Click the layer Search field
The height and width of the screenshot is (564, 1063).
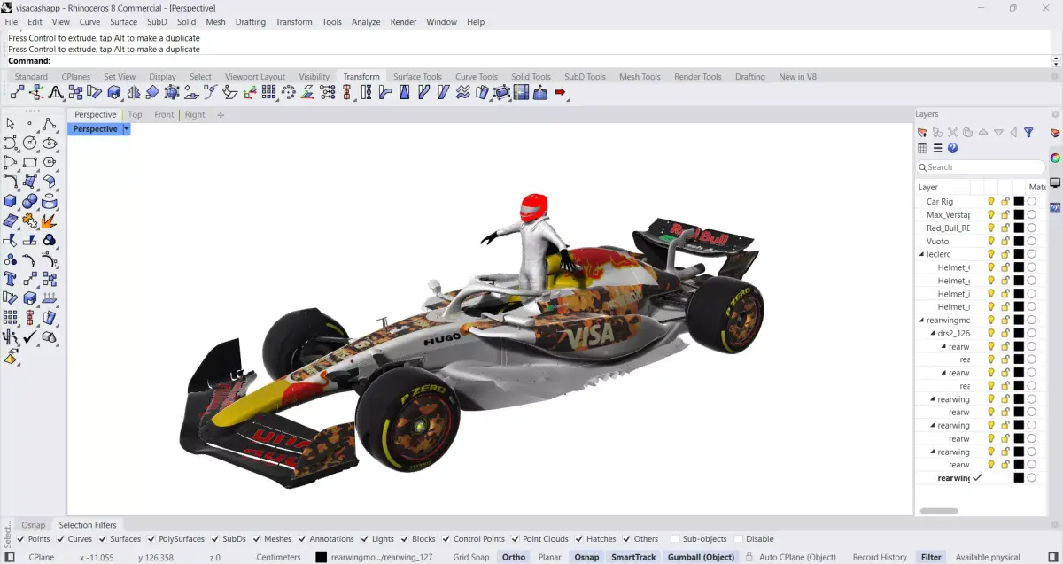[981, 167]
